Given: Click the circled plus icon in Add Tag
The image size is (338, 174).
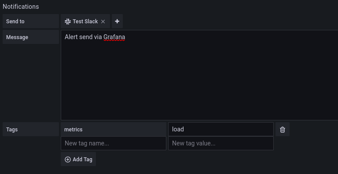Looking at the screenshot, I should [68, 159].
